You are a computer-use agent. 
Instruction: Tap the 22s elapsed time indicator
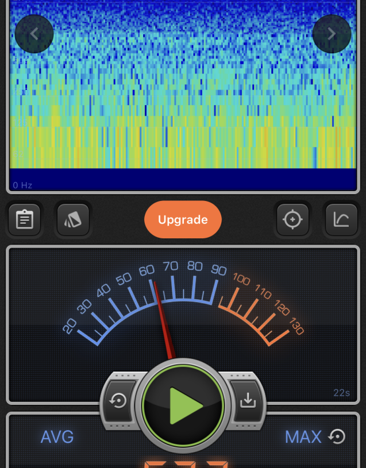click(341, 393)
